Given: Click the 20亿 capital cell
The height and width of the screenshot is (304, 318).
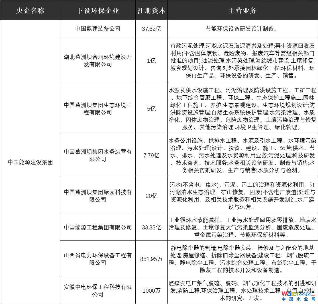Looking at the screenshot, I should tap(151, 196).
